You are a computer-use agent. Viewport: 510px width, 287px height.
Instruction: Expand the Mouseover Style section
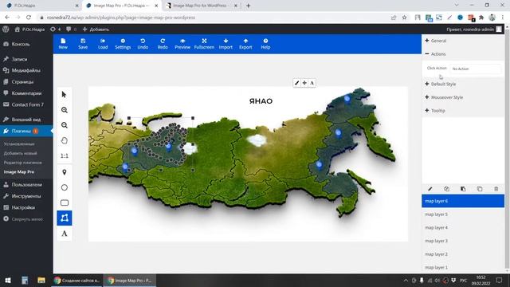tap(463, 97)
